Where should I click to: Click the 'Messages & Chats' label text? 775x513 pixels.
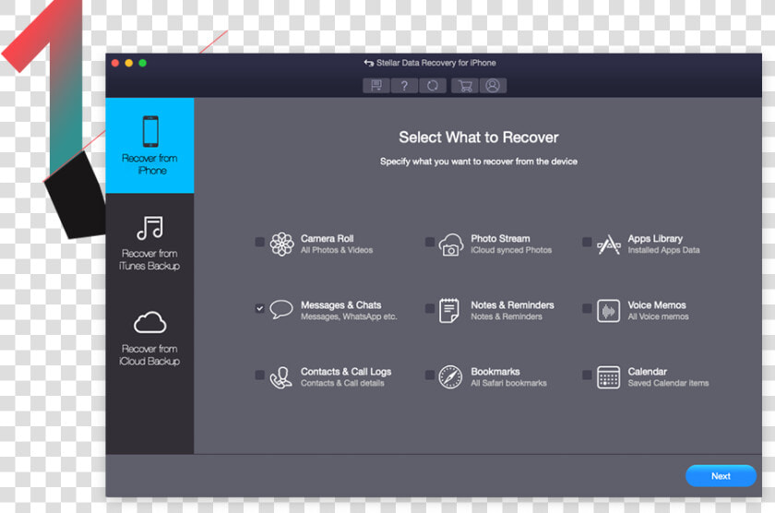341,304
